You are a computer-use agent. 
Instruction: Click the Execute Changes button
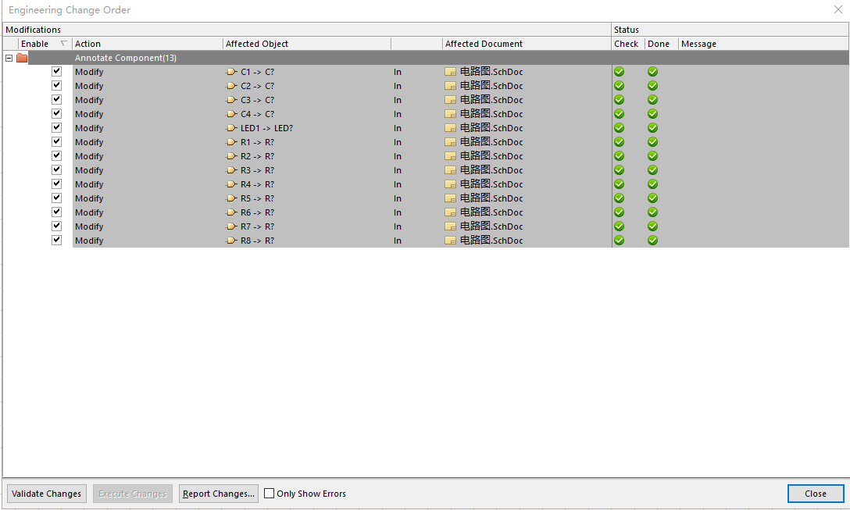click(133, 494)
